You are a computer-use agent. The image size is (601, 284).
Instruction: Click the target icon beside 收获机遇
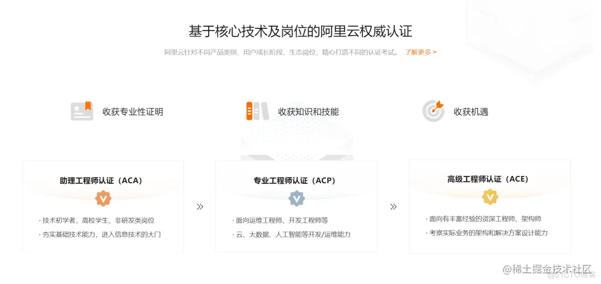pyautogui.click(x=433, y=110)
